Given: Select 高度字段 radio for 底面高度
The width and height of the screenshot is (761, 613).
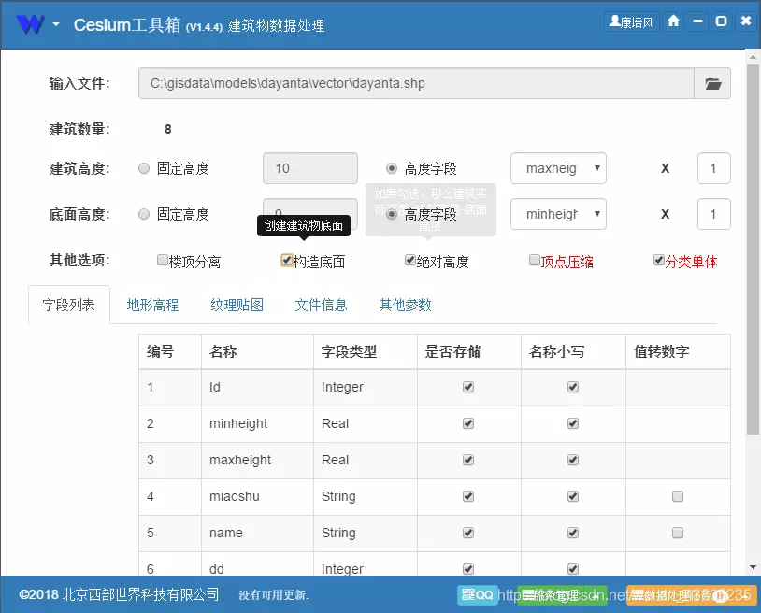Looking at the screenshot, I should click(x=391, y=214).
